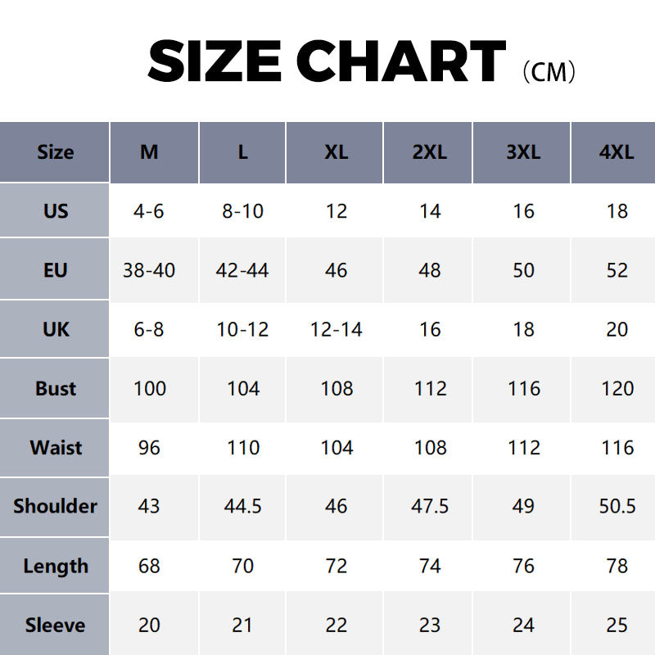Click the SIZE CHART title text
Viewport: 655px width, 655px height.
327,62
